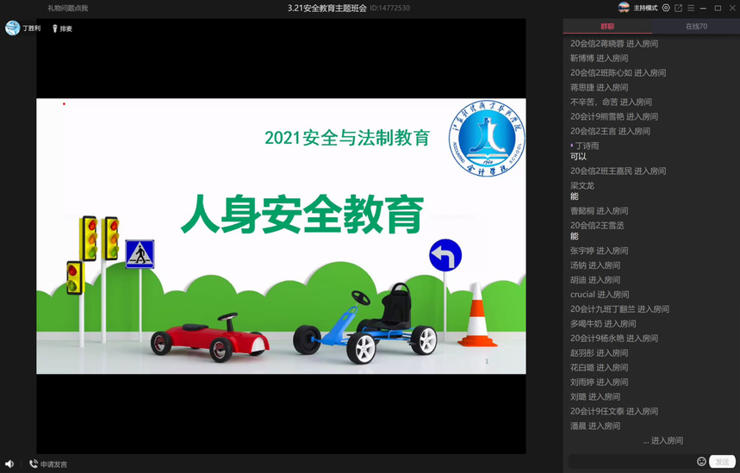This screenshot has height=473, width=740.
Task: Click the '... 进入房间' message at chat bottom
Action: click(662, 440)
